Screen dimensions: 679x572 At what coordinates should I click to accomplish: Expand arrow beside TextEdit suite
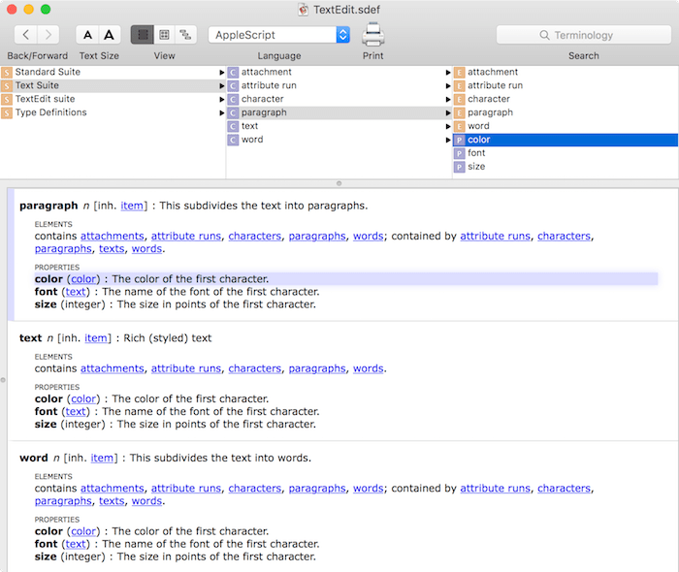222,99
